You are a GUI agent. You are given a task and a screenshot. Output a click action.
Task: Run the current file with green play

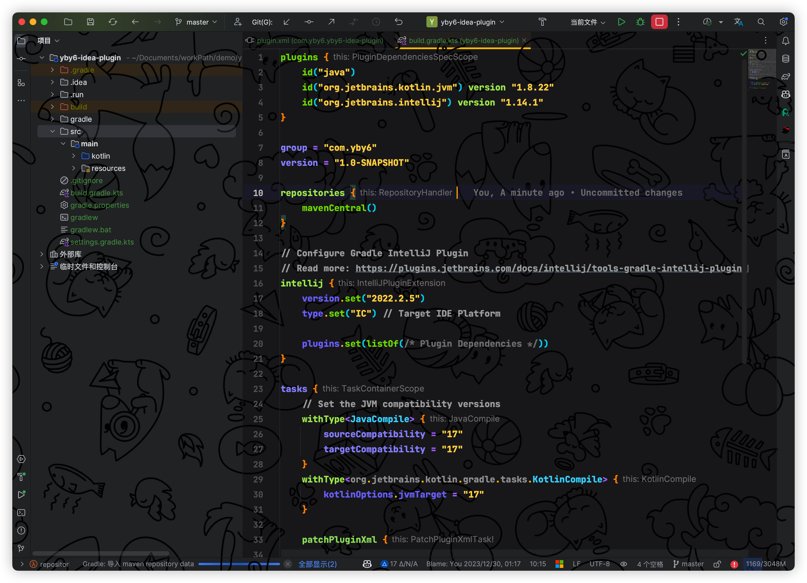click(x=621, y=22)
